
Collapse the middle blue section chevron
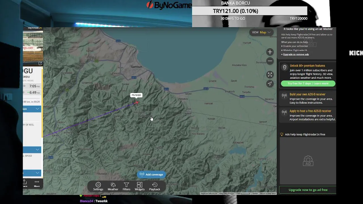click(x=37, y=149)
